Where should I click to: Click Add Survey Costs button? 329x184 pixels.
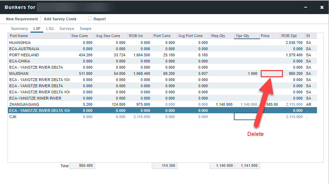[x=60, y=19]
